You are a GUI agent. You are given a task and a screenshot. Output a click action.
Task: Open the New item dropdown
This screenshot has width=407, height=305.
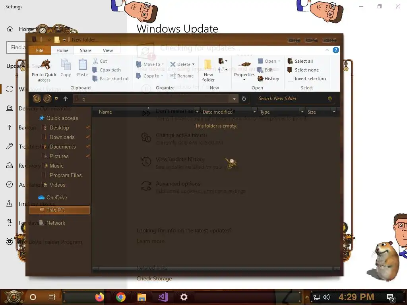tap(223, 61)
